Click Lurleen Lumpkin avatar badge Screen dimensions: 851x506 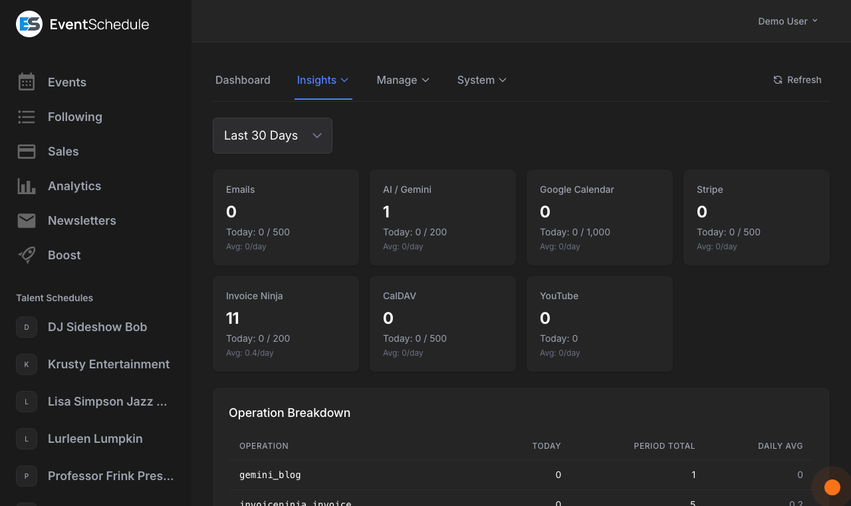coord(27,439)
